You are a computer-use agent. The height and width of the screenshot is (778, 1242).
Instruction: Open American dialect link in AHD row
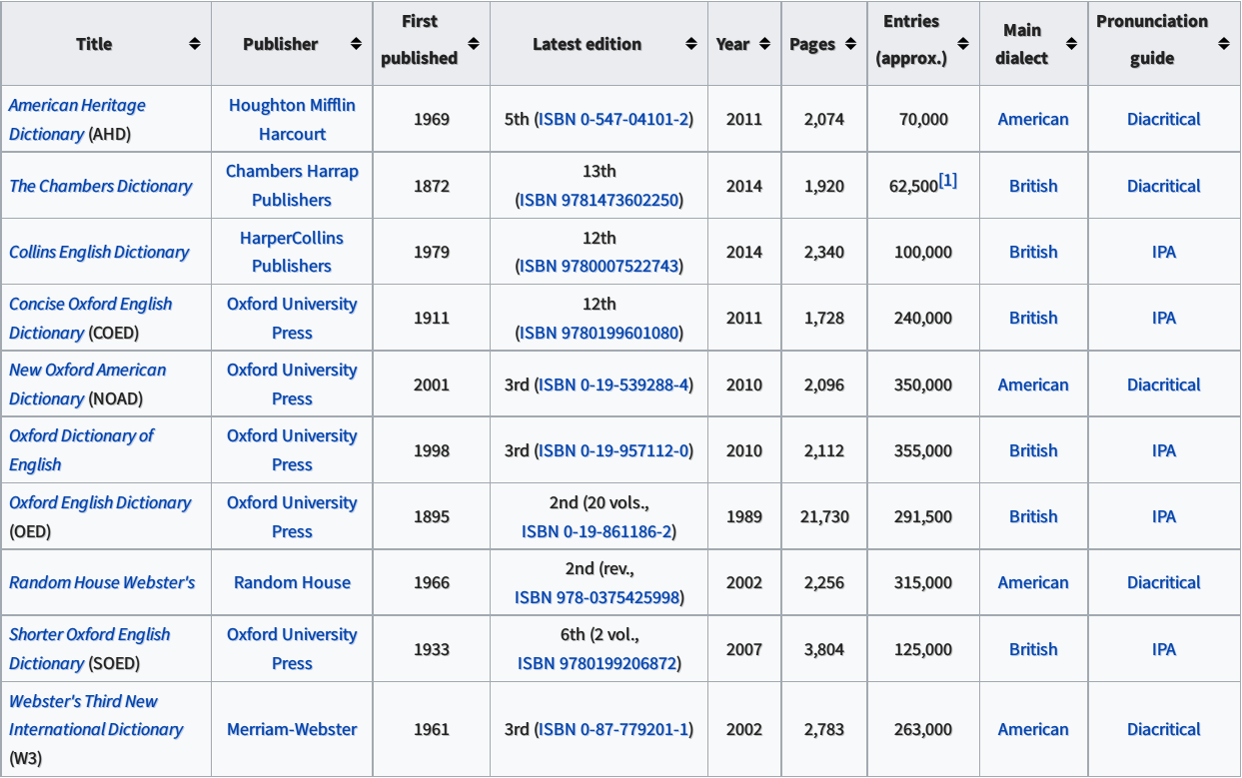pyautogui.click(x=1033, y=119)
